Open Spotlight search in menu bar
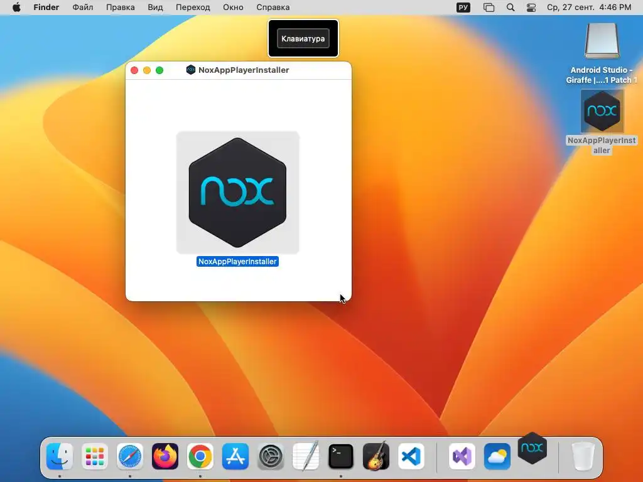643x482 pixels. [511, 8]
